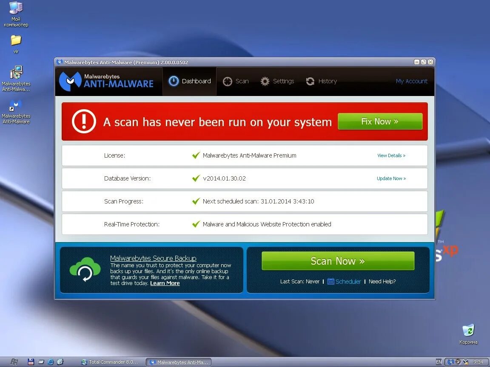The height and width of the screenshot is (367, 490).
Task: Click the checkmark beside Real-Time Protection
Action: click(x=196, y=224)
